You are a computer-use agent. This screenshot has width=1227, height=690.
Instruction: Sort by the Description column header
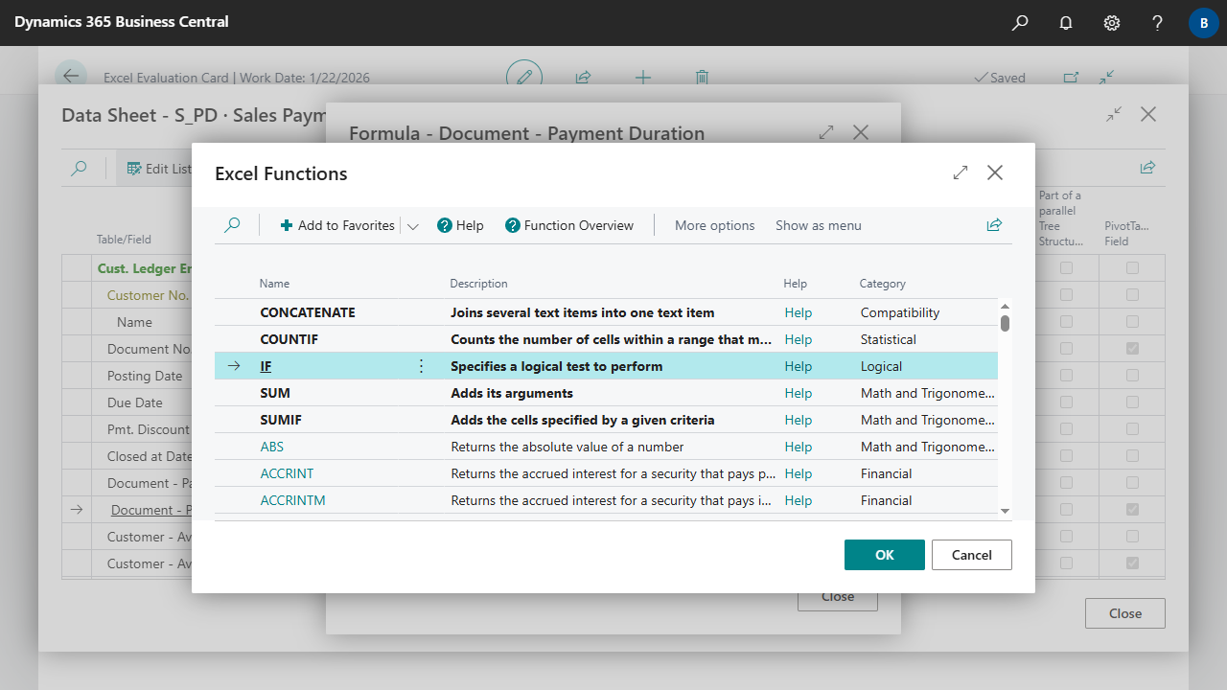tap(479, 284)
